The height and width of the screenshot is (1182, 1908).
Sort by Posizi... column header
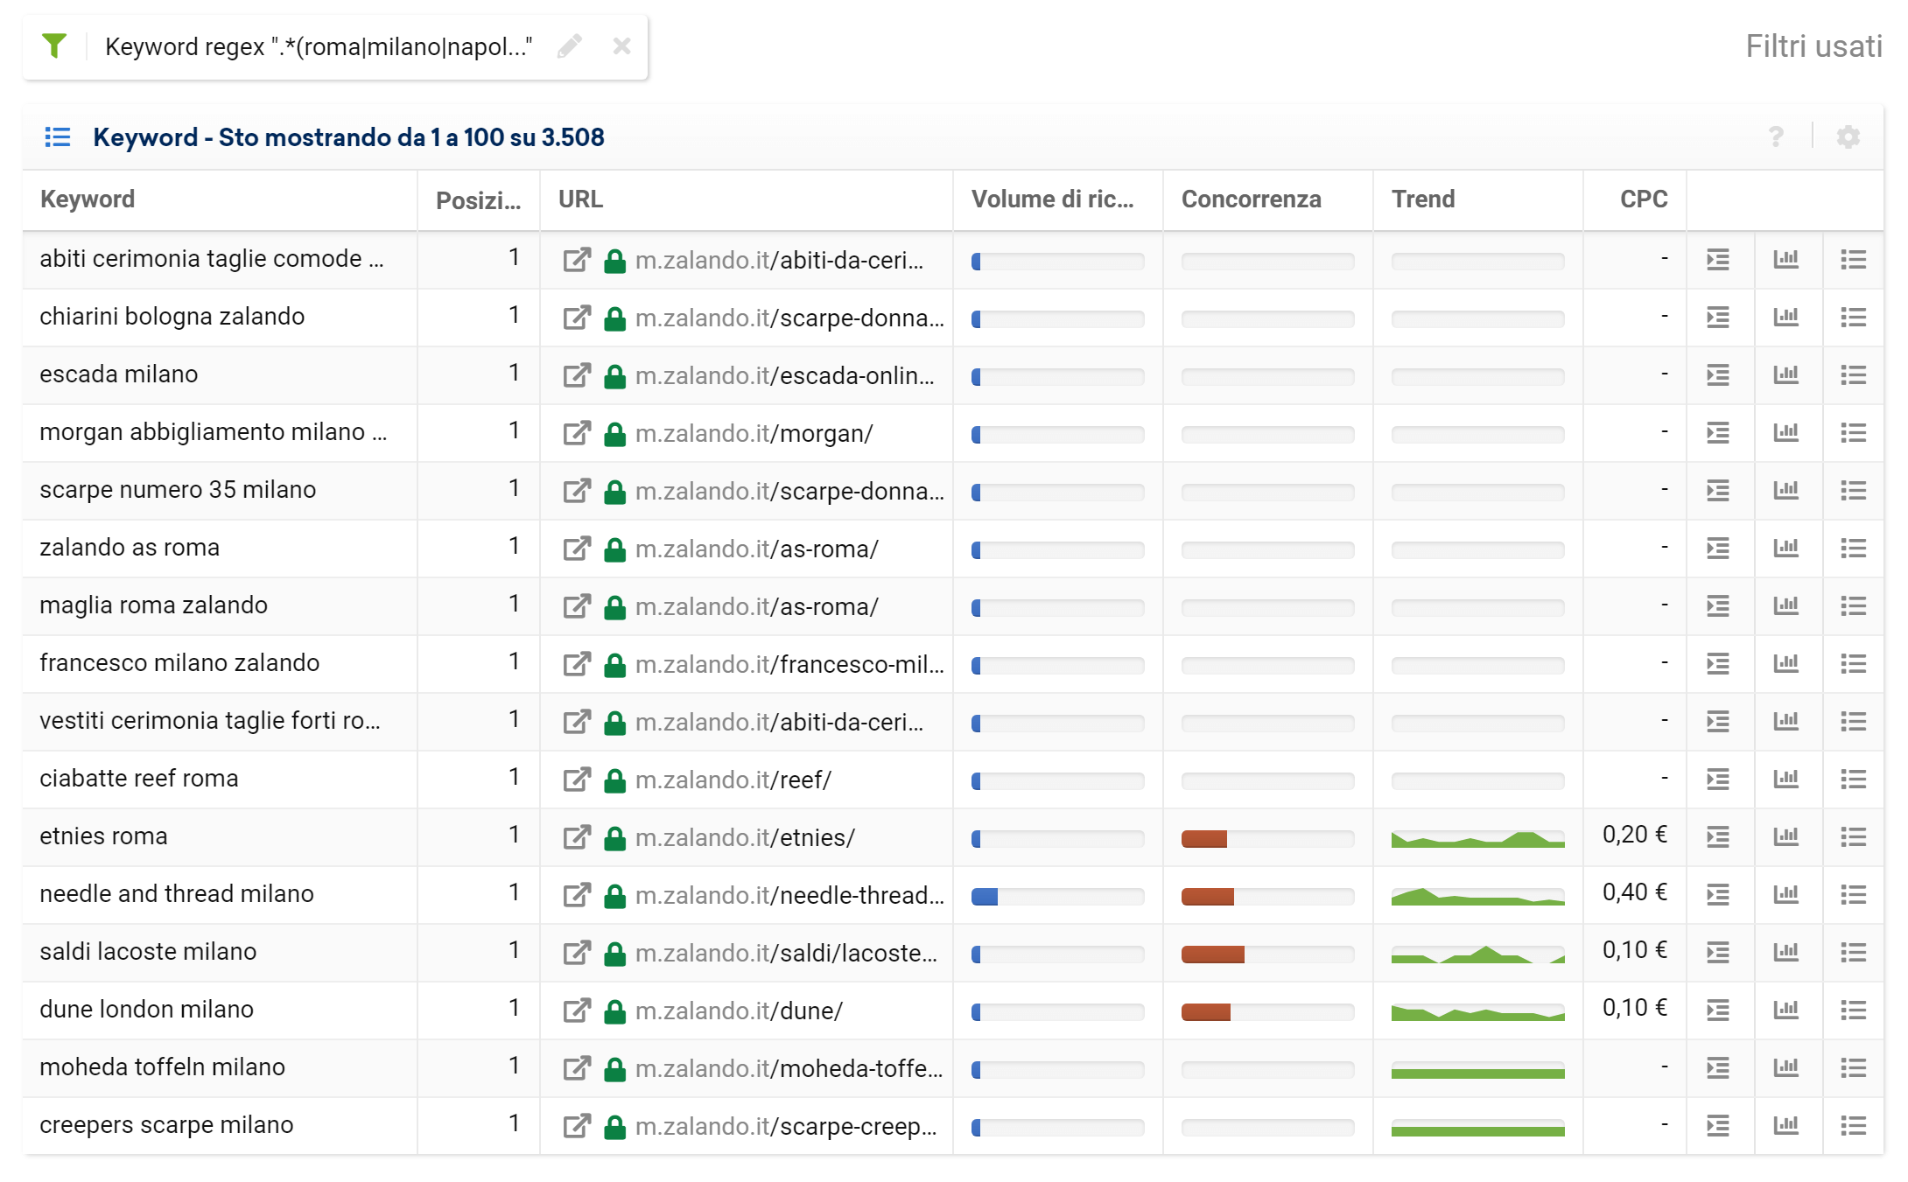[x=478, y=200]
